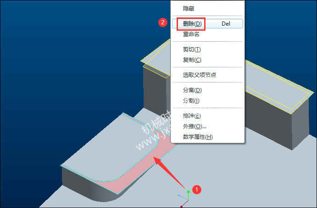Choose 复制(C) from the menu
The width and height of the screenshot is (317, 208).
192,60
